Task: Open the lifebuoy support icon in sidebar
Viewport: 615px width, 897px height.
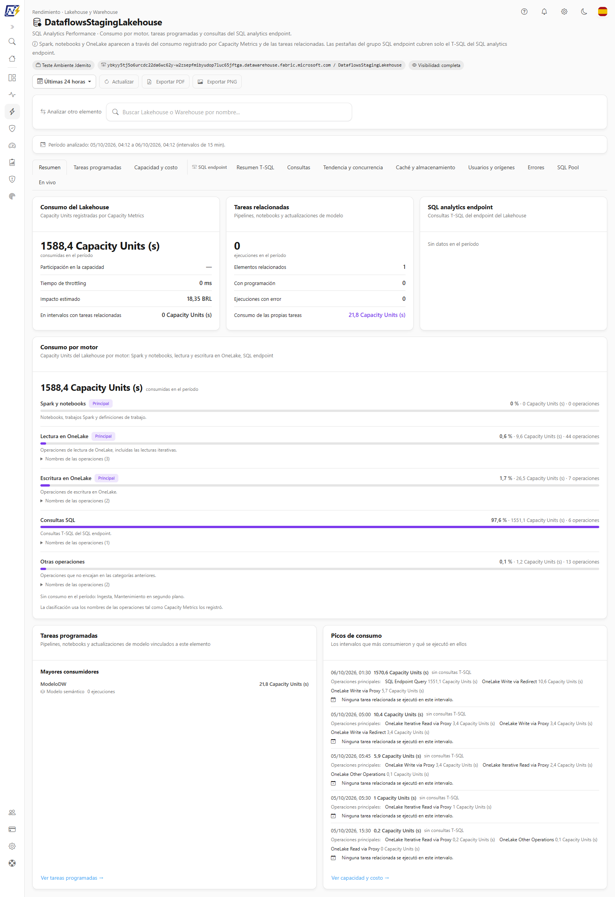Action: [x=12, y=863]
